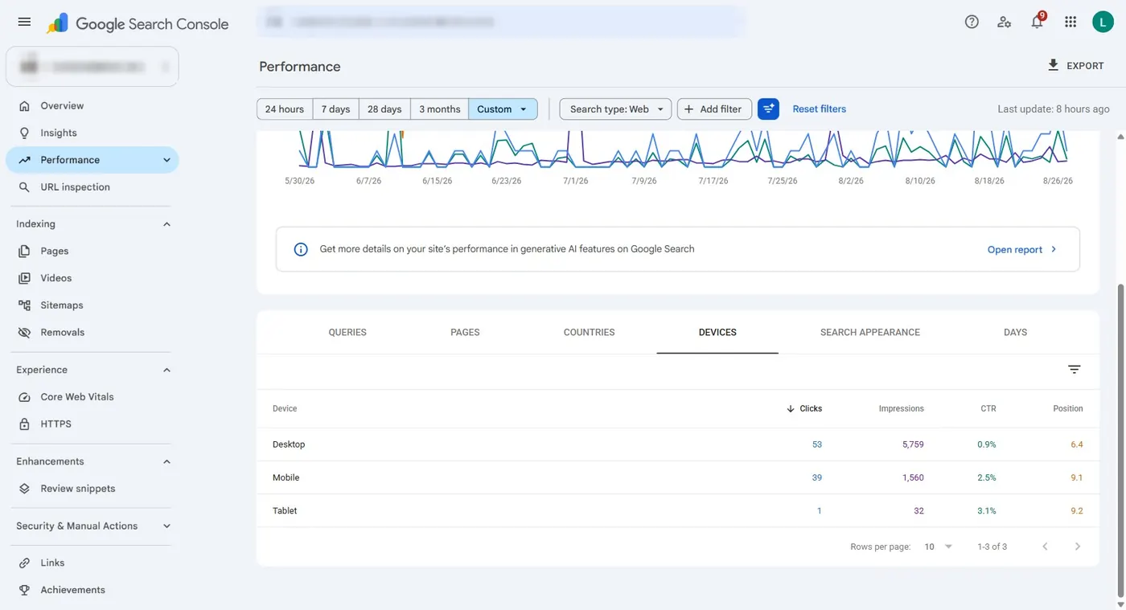Image resolution: width=1126 pixels, height=610 pixels.
Task: Open the Overview page
Action: coord(92,105)
